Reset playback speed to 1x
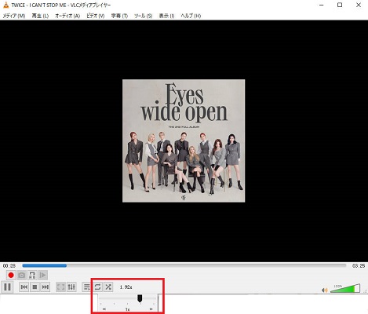 pos(127,309)
